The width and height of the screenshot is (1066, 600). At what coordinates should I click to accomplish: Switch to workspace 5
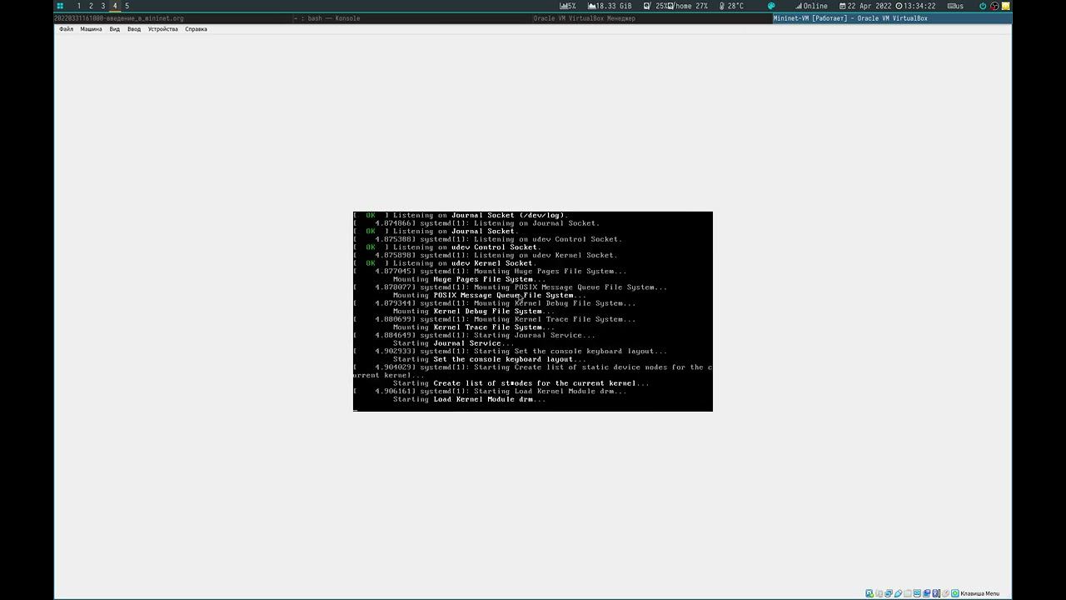127,6
